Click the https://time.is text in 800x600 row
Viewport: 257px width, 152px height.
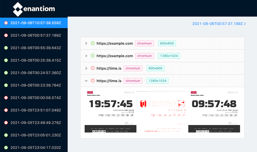[109, 68]
